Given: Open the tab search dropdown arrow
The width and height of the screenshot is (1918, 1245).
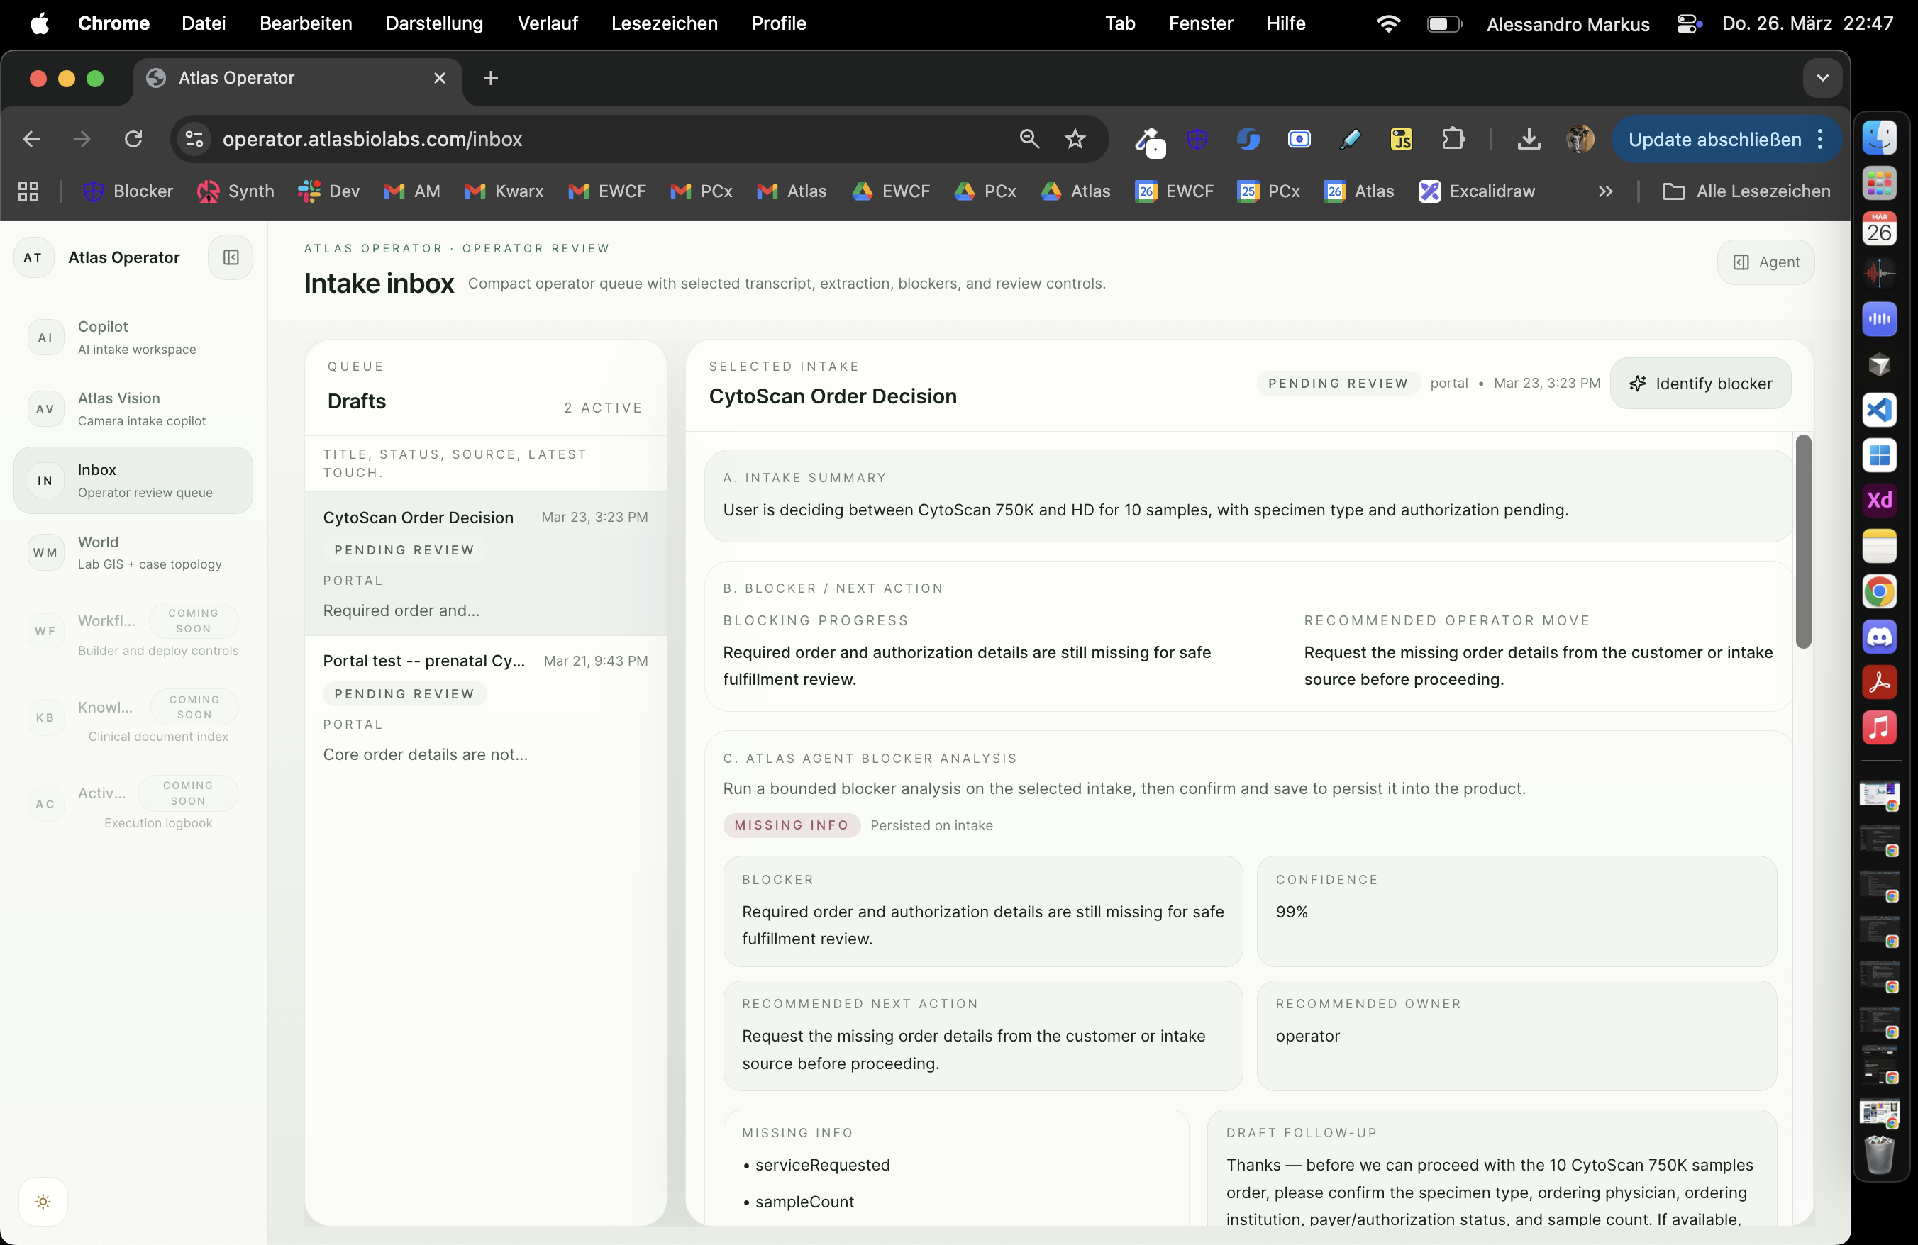Looking at the screenshot, I should point(1822,78).
